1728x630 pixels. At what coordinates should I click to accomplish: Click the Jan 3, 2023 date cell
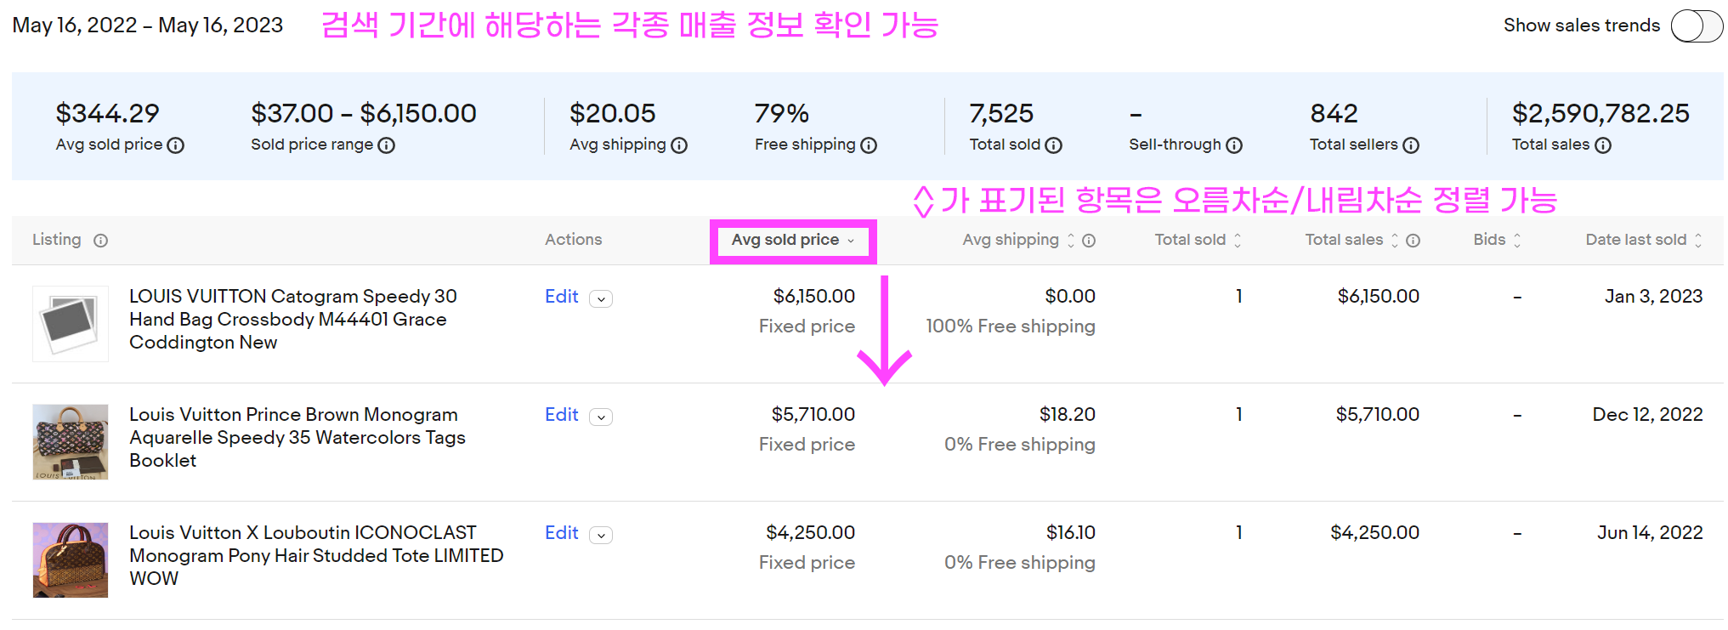[x=1653, y=297]
